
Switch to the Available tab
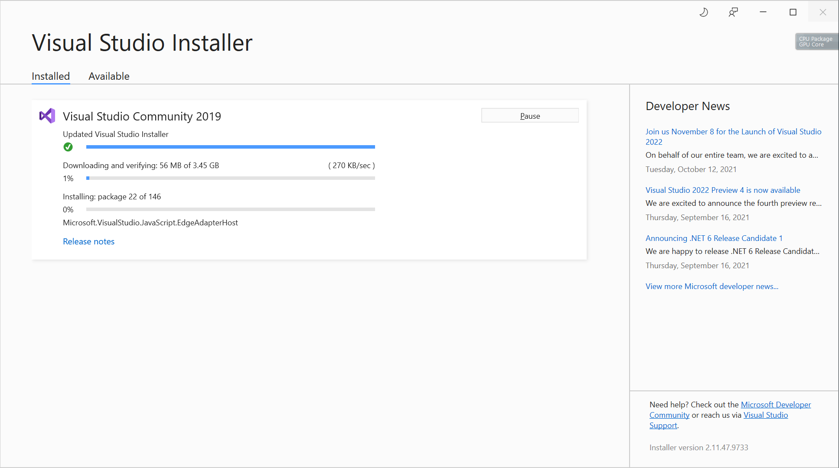109,76
